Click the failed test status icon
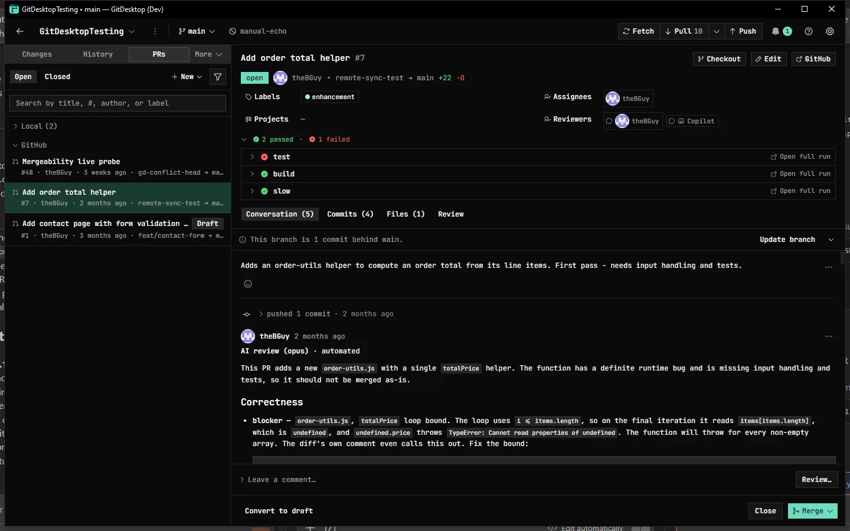 (x=264, y=157)
